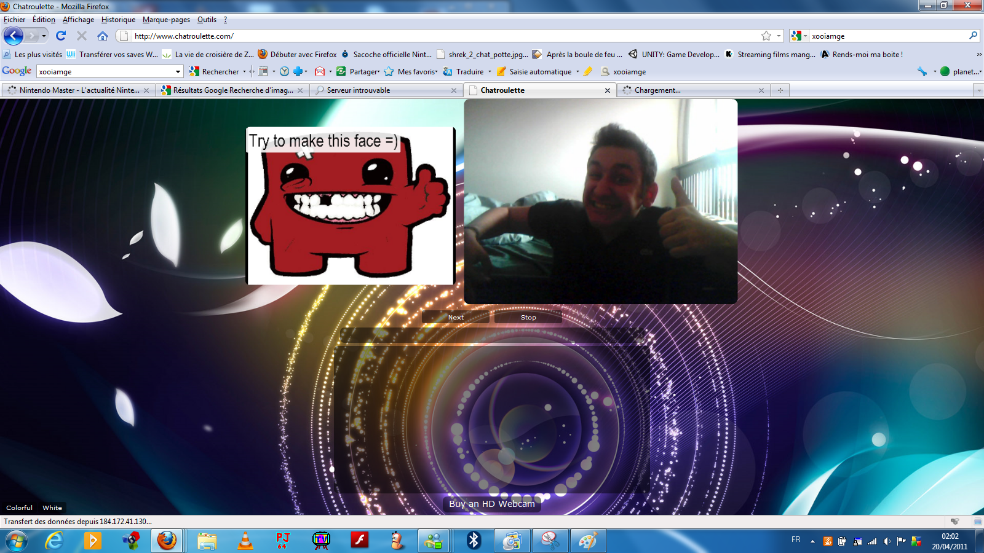The image size is (984, 553).
Task: Close the Chatroulette tab
Action: point(608,90)
